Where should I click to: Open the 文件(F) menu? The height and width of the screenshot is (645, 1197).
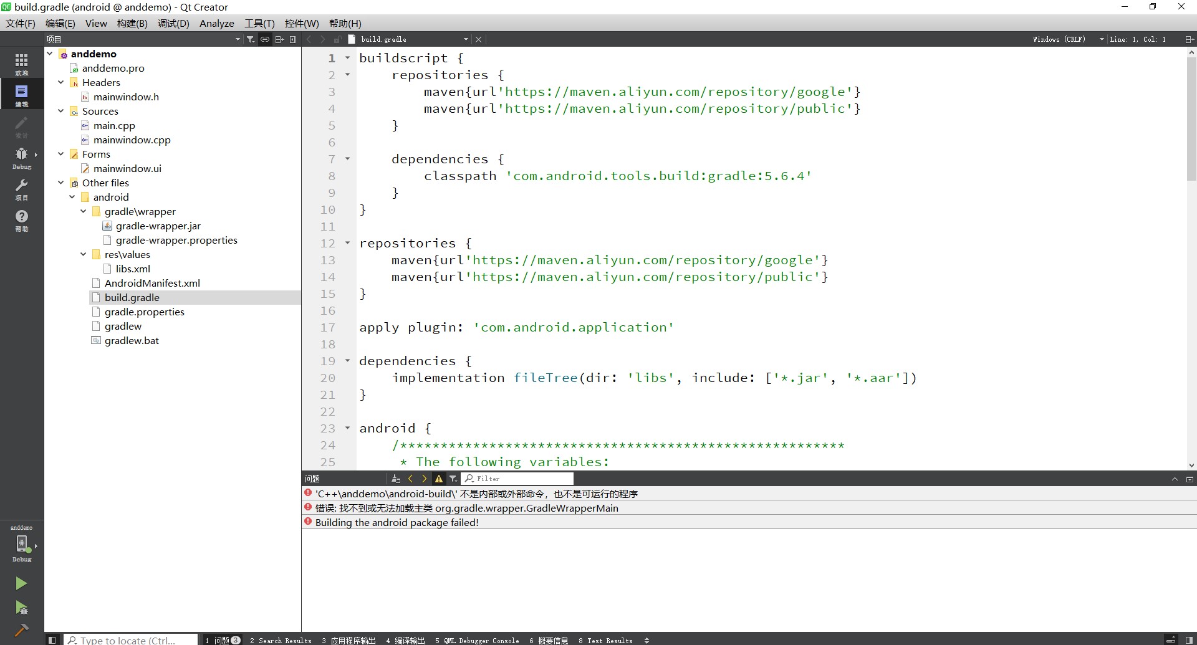point(21,23)
